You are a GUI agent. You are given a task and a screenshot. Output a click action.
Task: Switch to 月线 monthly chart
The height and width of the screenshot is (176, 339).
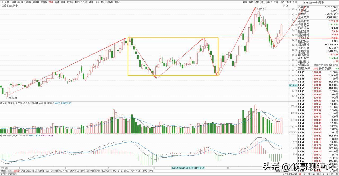pos(63,2)
